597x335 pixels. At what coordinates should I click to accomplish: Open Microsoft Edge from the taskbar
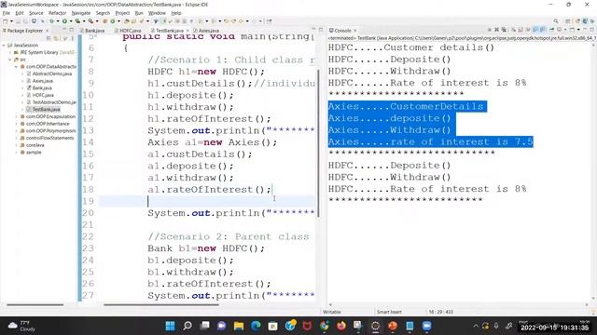[256, 326]
